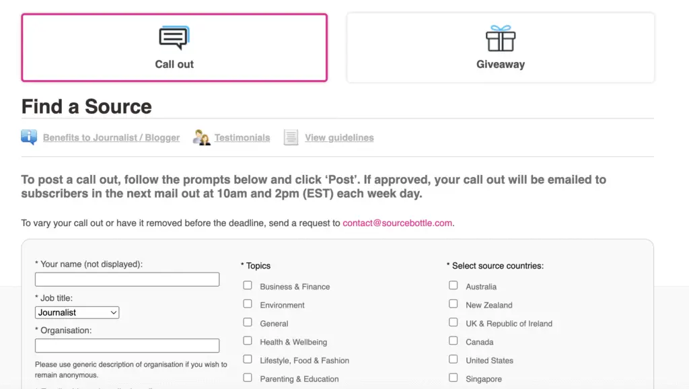Click into the Organisation text field
Screen dimensions: 689x389
coord(127,345)
